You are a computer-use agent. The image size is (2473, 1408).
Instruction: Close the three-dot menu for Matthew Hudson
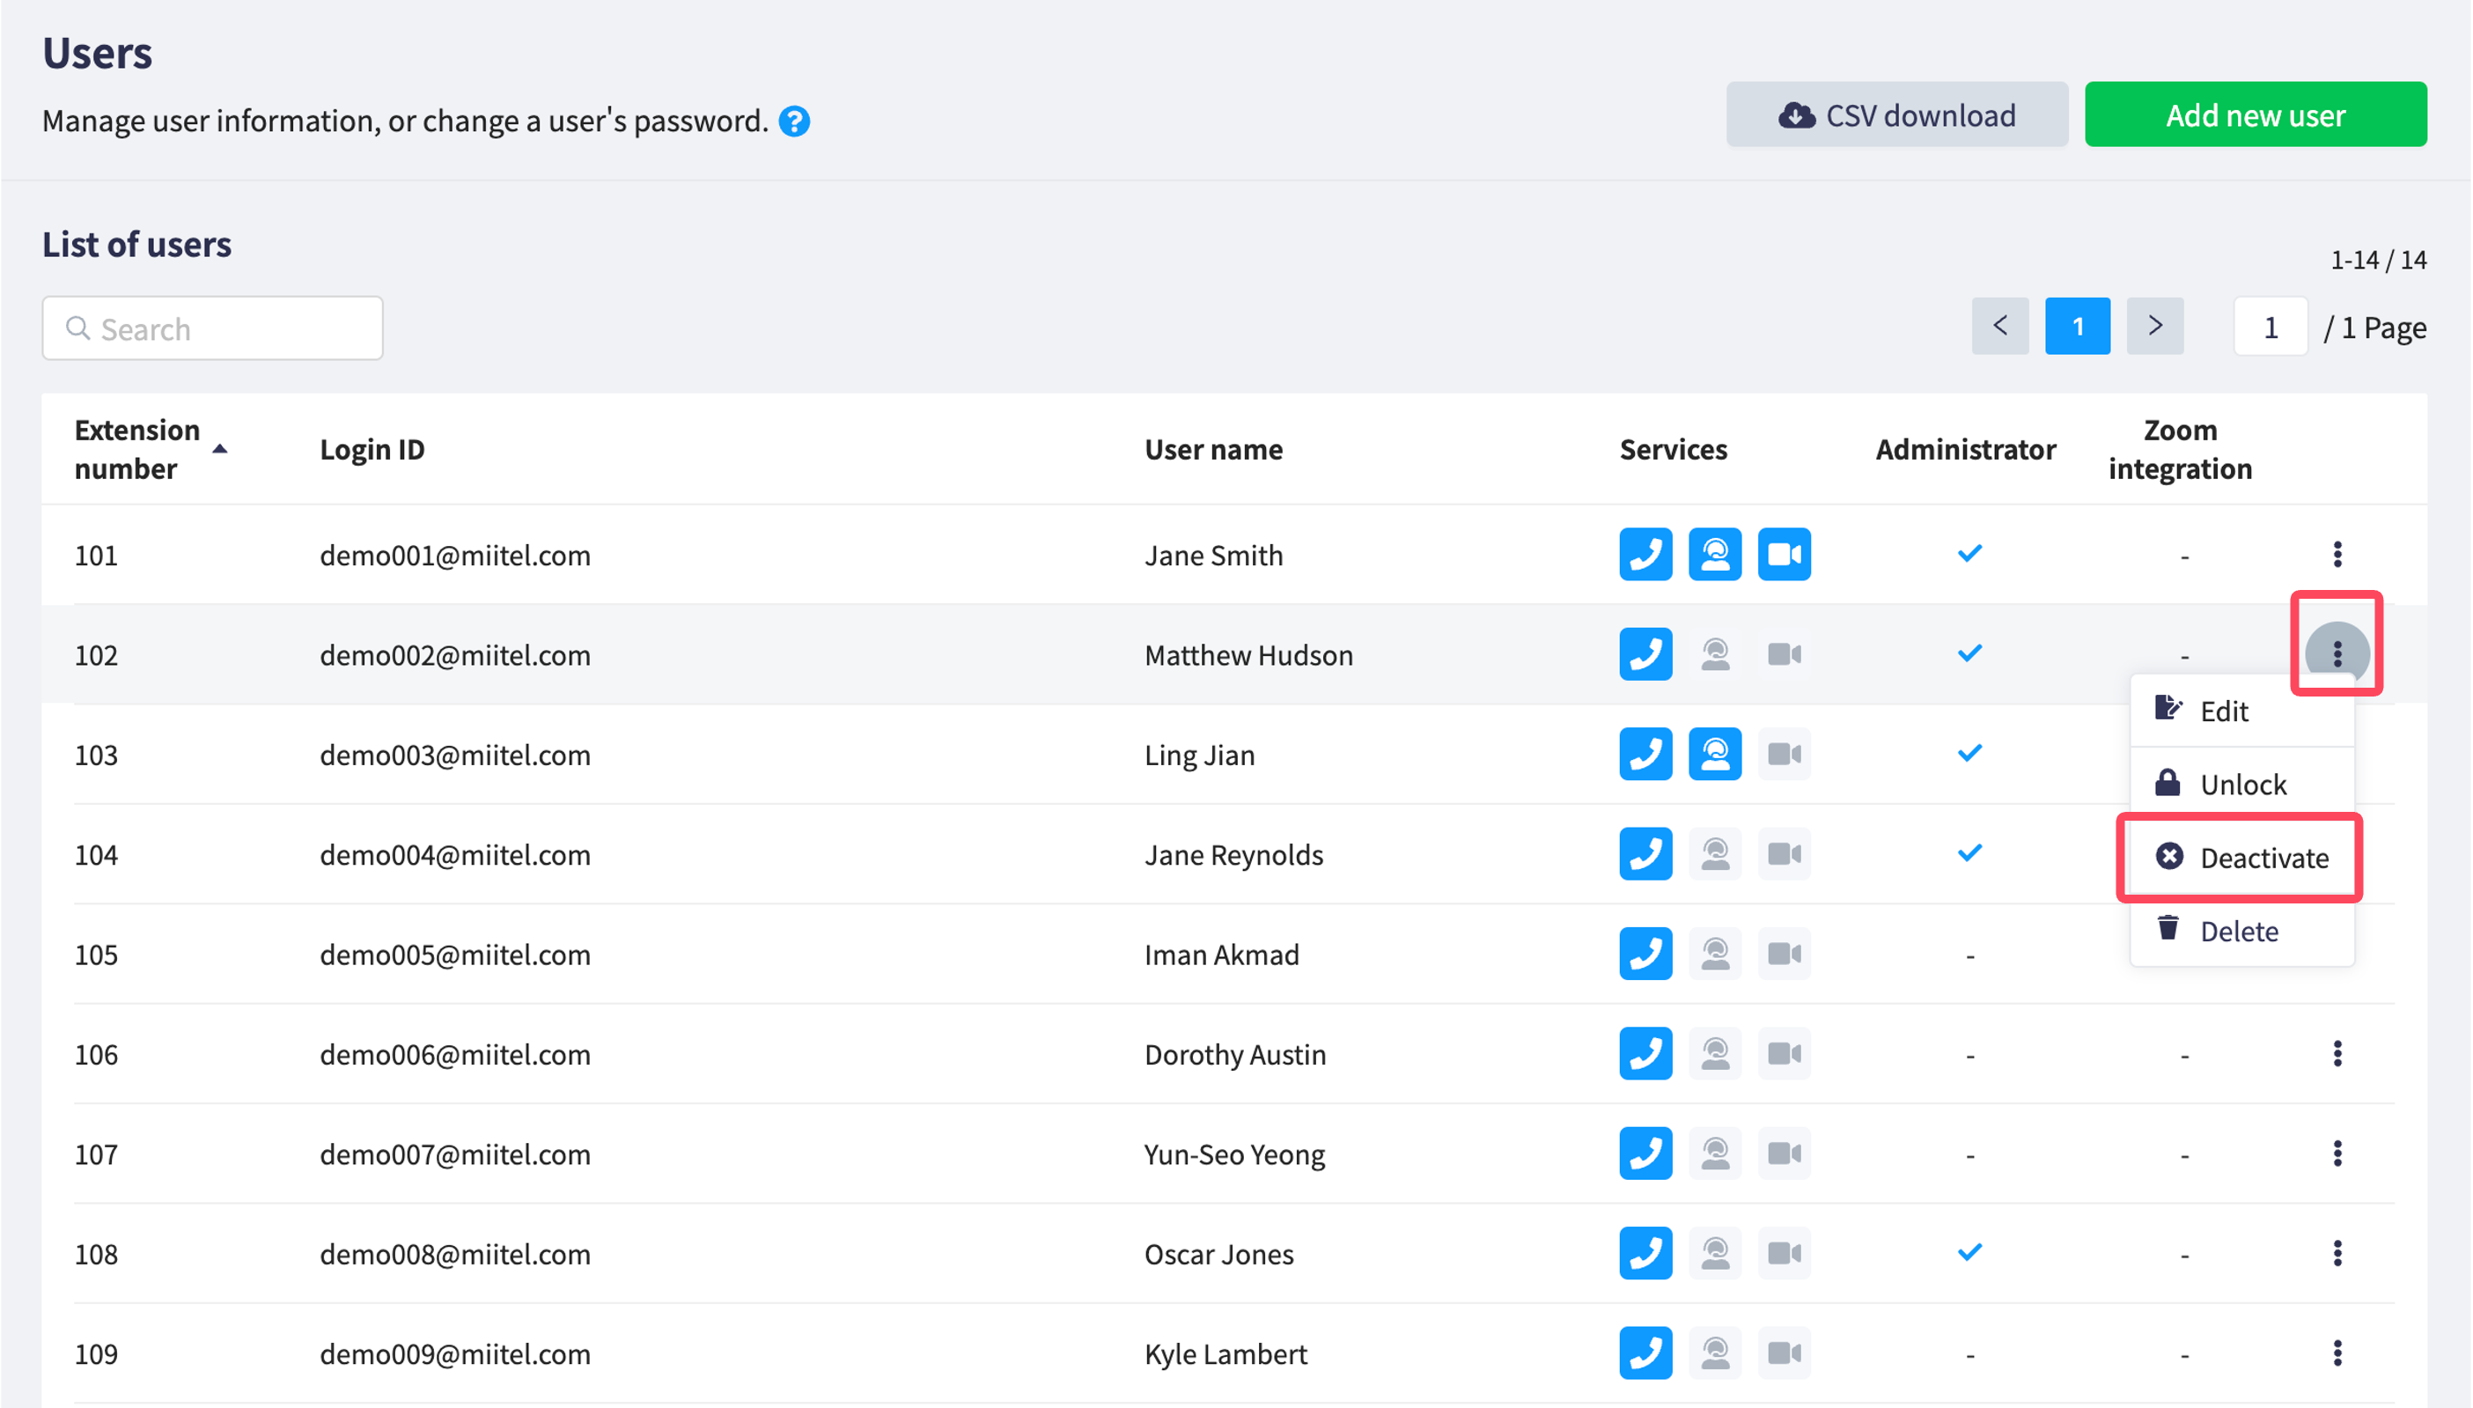pyautogui.click(x=2337, y=654)
